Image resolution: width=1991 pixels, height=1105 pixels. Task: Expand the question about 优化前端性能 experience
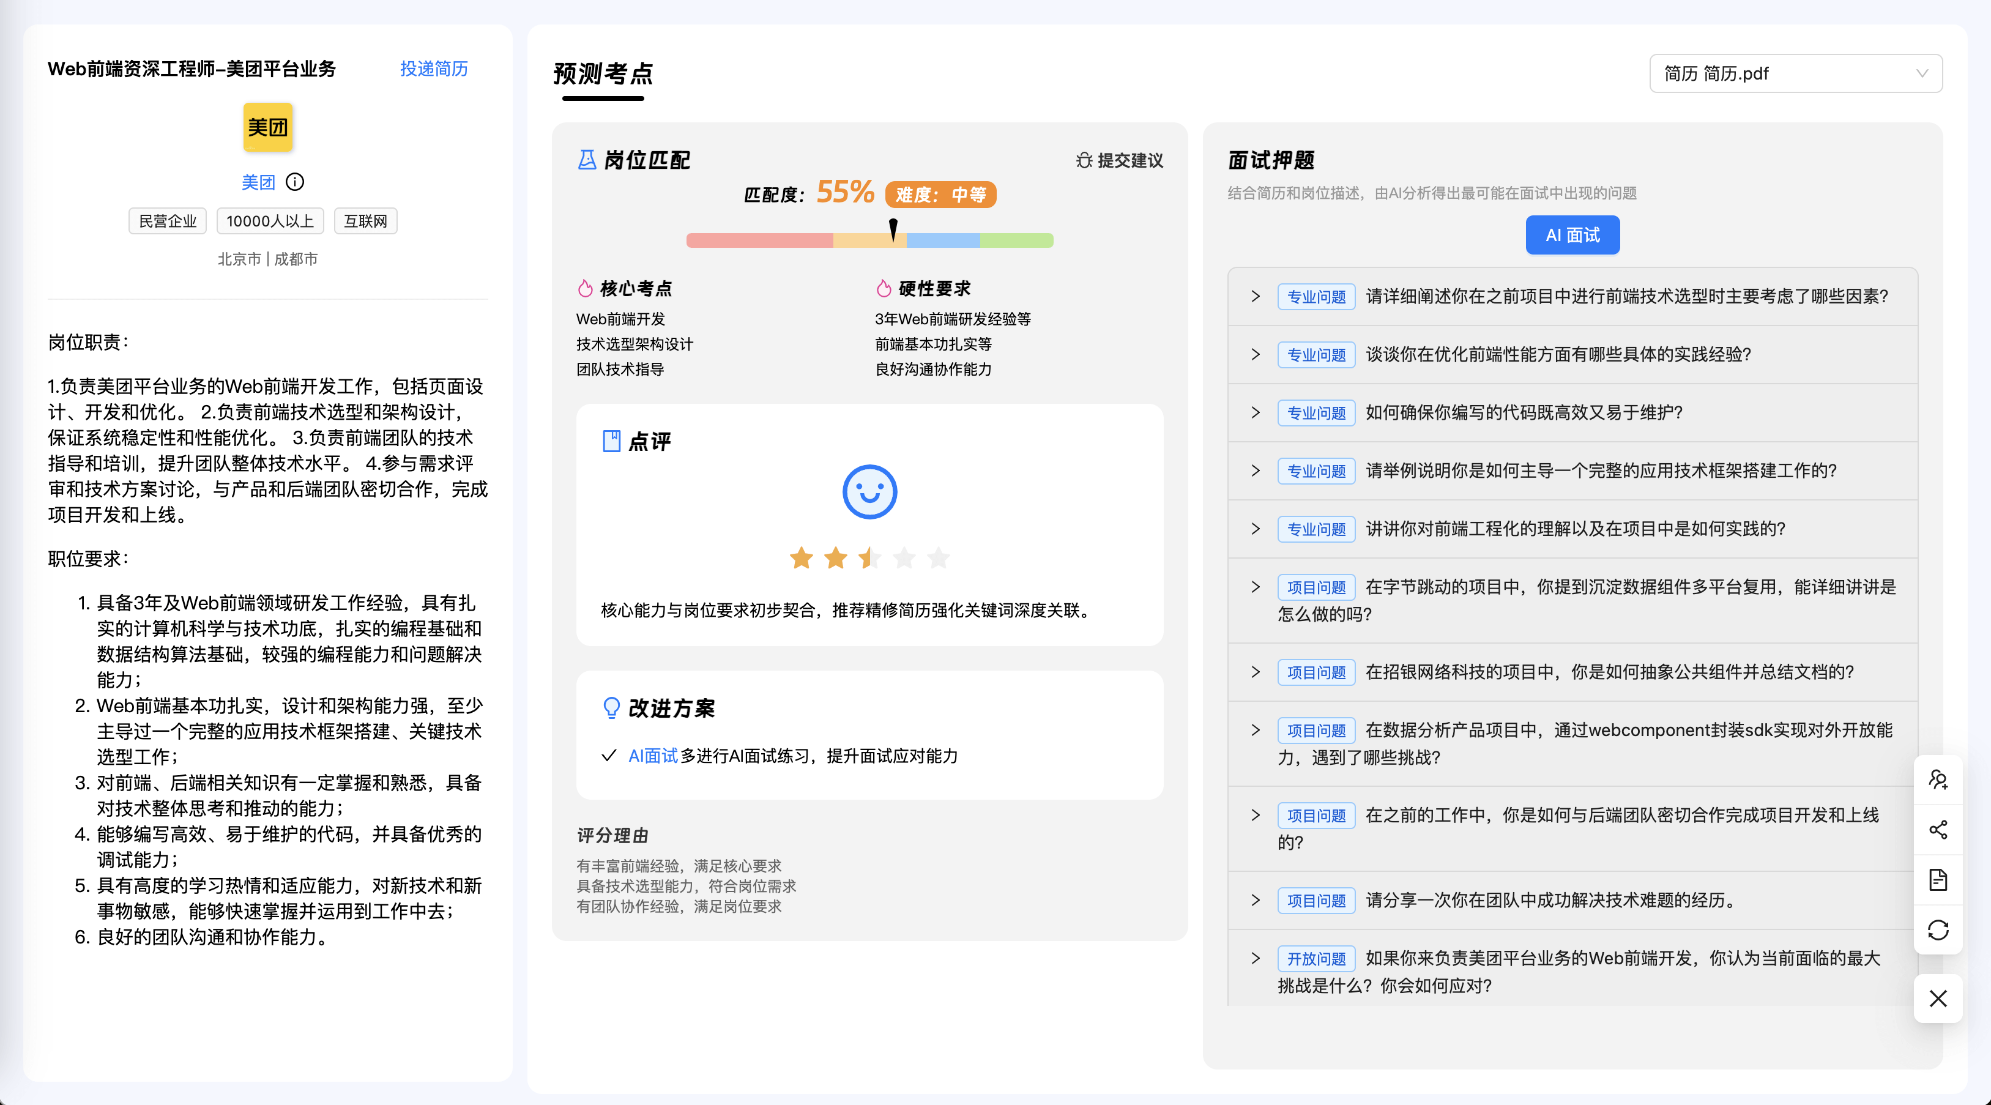click(x=1573, y=355)
